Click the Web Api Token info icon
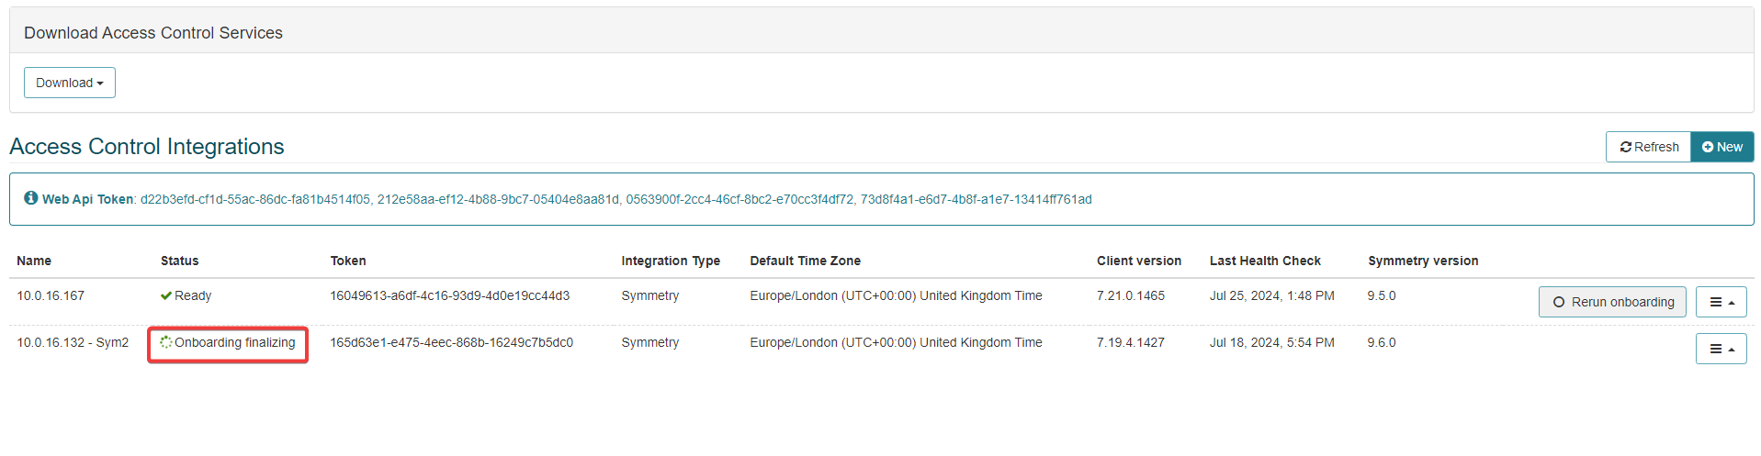 31,198
